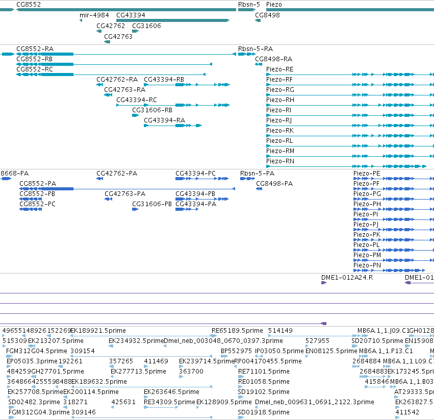Select the Piezo-PH protein label
Image resolution: width=434 pixels, height=420 pixels.
click(x=367, y=205)
